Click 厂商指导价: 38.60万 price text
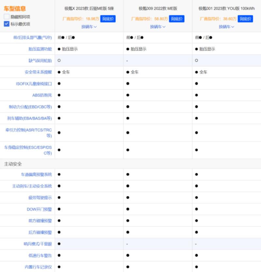 (x=218, y=19)
